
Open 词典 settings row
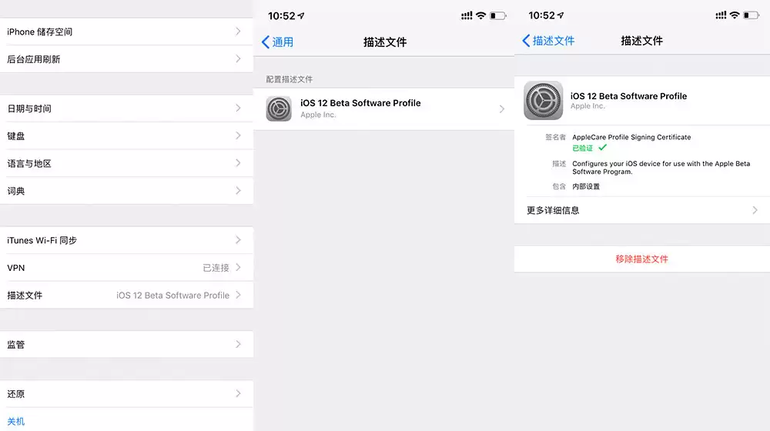point(126,190)
